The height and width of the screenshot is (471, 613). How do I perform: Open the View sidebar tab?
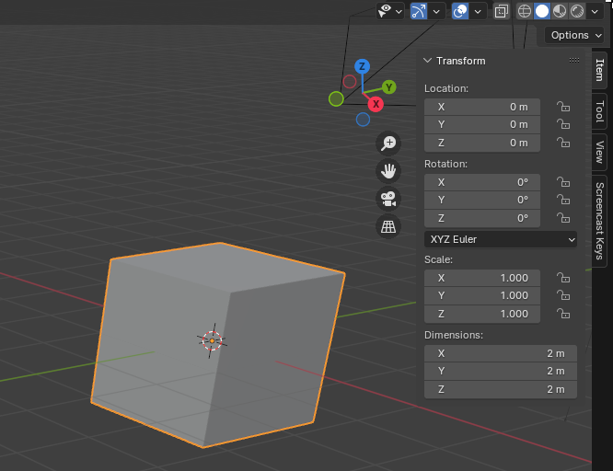[600, 152]
